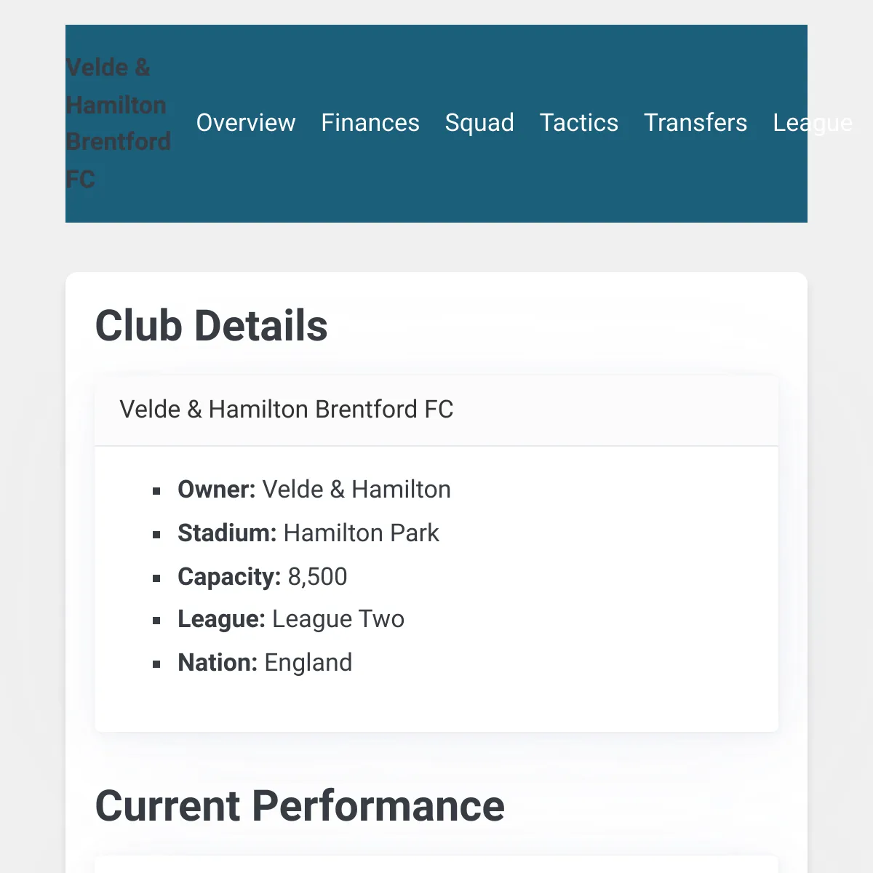Click the Capacity 8,500 entry
Image resolution: width=873 pixels, height=873 pixels.
click(263, 577)
